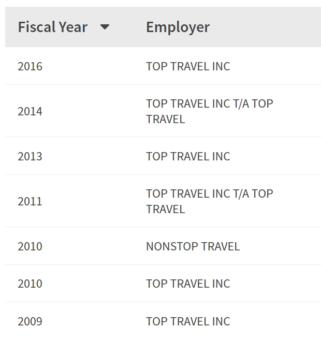Click TOP TRAVEL INC in the second 2010 row
Viewport: 321px width, 342px height.
click(188, 284)
